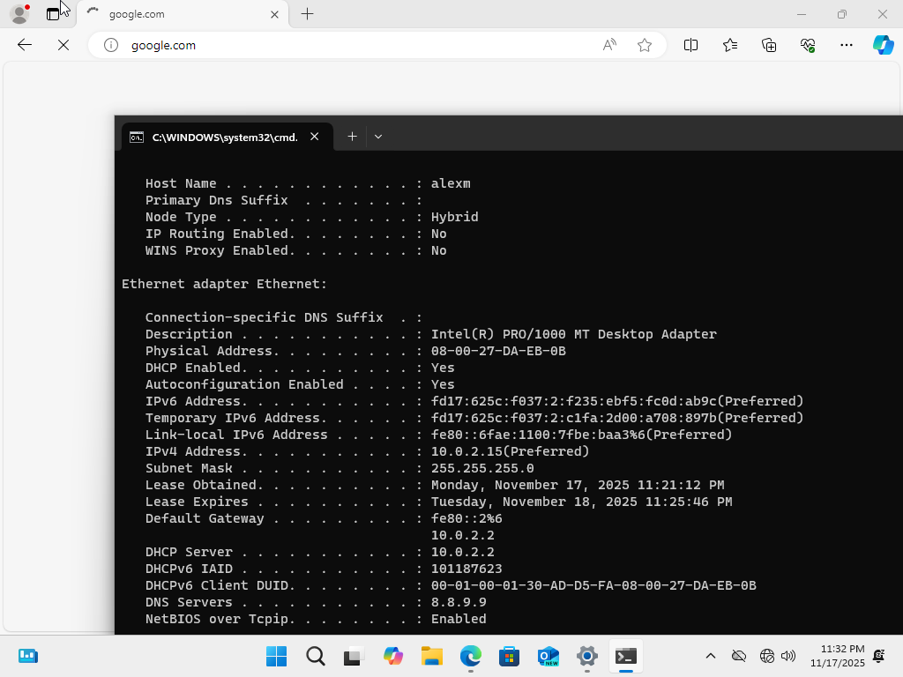The width and height of the screenshot is (903, 677).
Task: Toggle favorite star for google.com
Action: coord(645,45)
